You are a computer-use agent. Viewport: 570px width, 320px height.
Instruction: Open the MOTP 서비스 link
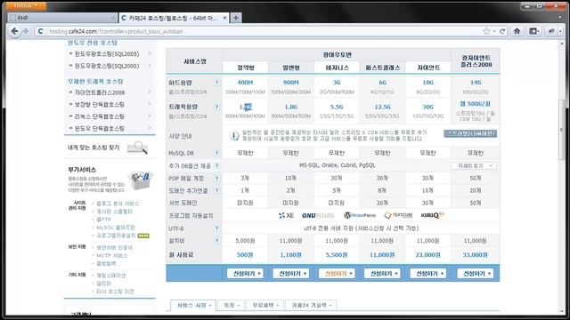pyautogui.click(x=112, y=255)
